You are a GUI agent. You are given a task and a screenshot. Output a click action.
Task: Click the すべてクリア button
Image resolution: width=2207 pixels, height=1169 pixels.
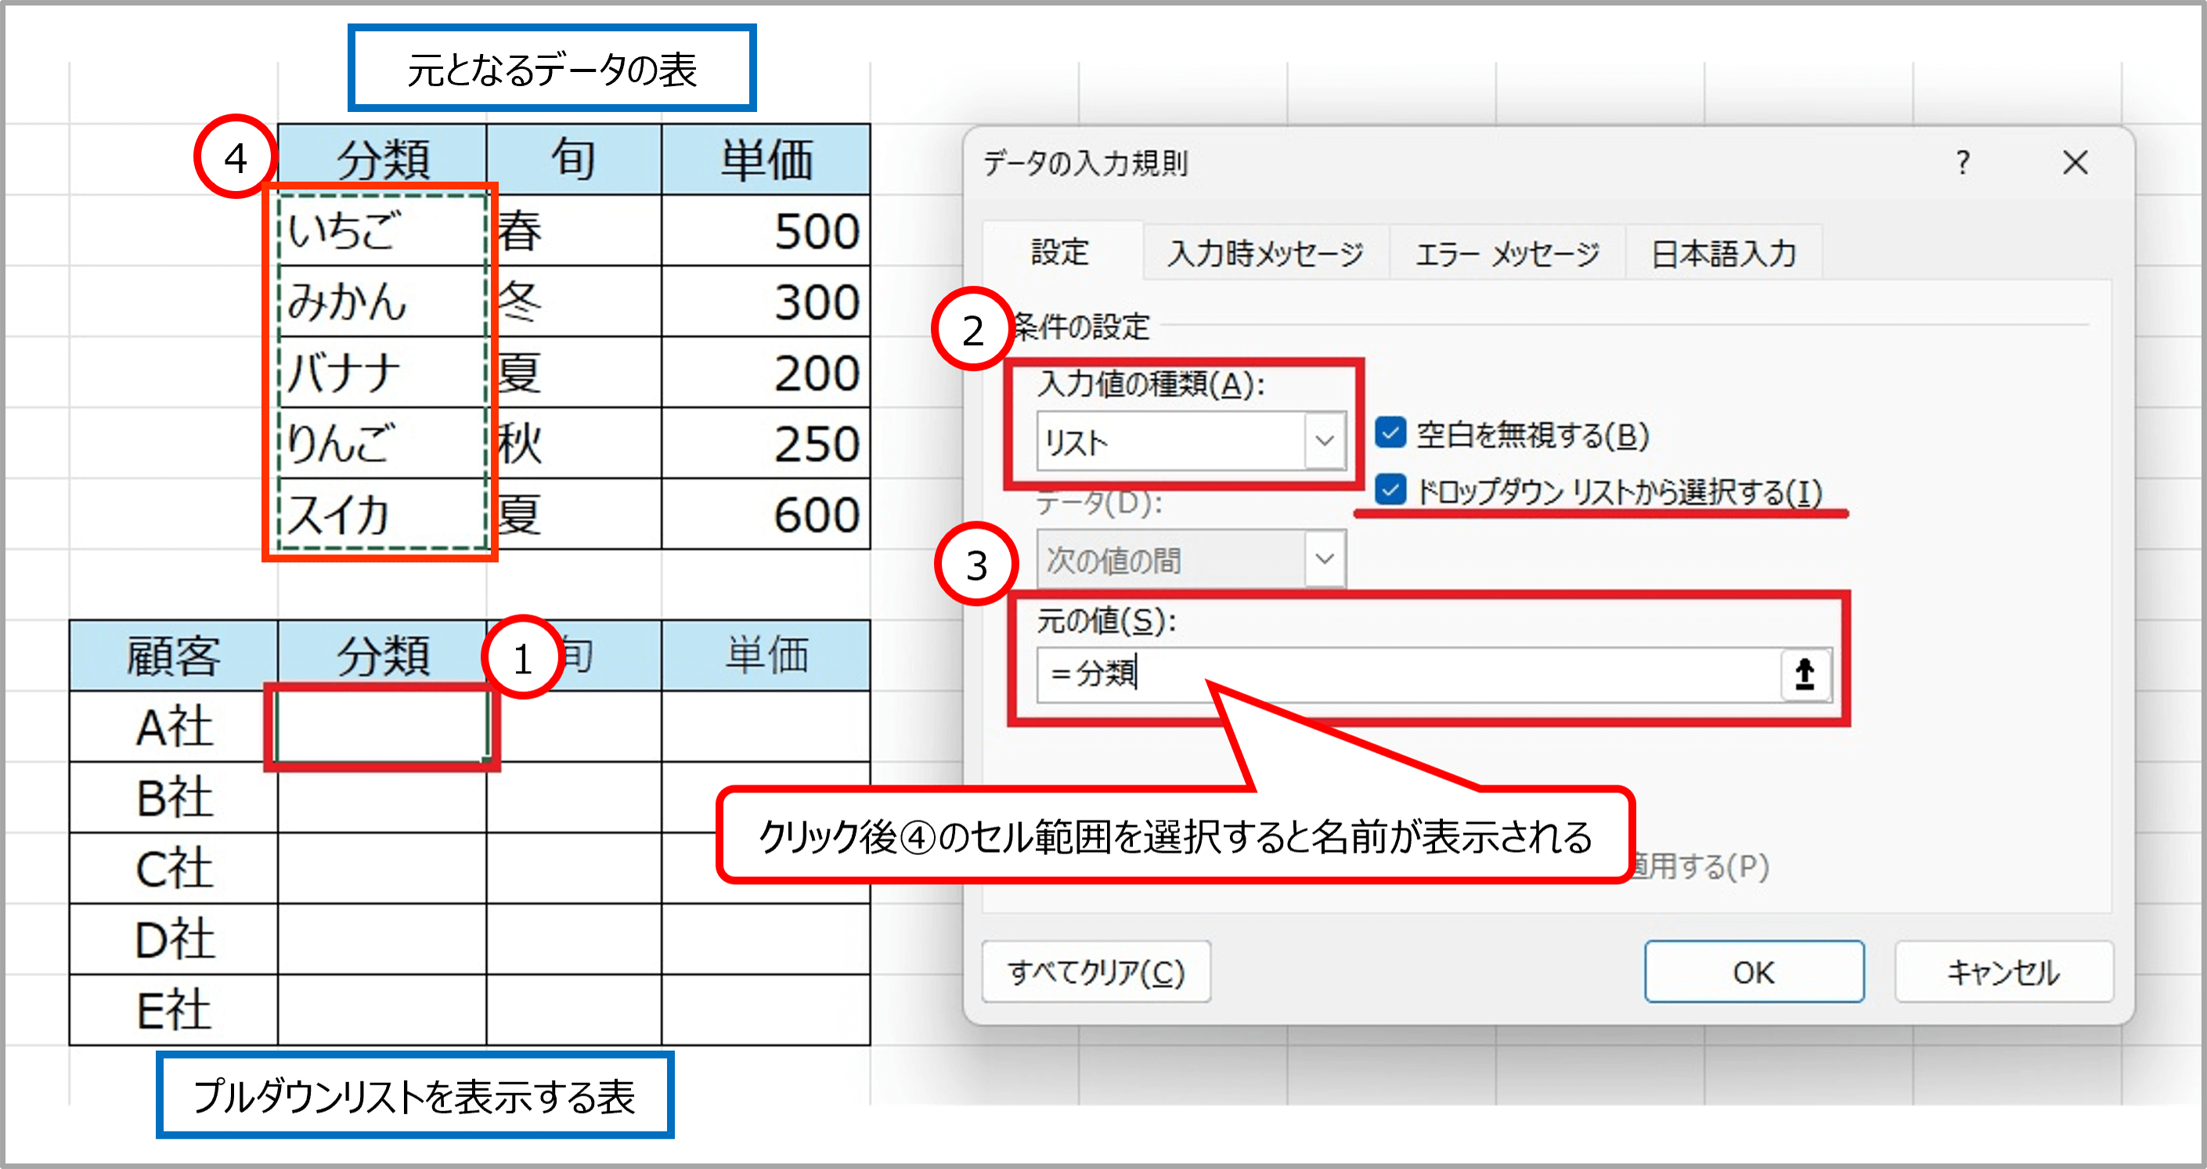[x=1096, y=972]
